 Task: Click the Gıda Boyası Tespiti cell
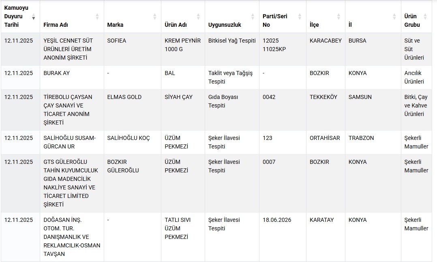[223, 101]
